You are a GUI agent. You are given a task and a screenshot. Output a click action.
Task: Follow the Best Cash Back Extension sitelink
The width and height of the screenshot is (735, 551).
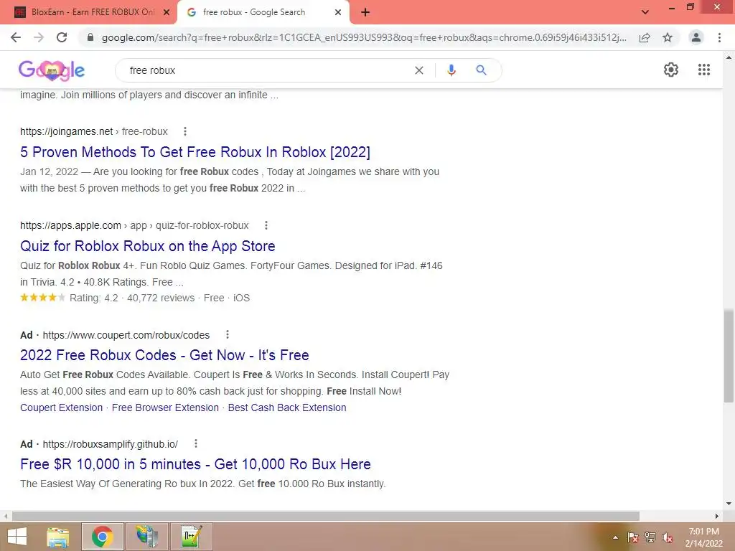point(287,408)
